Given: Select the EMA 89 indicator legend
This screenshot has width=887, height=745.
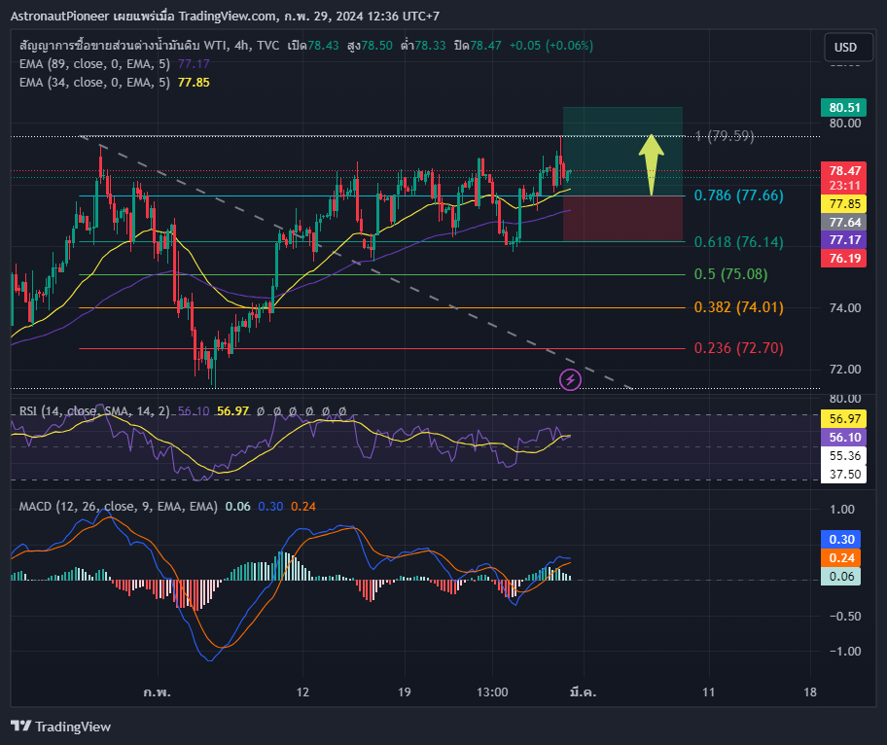Looking at the screenshot, I should 114,64.
